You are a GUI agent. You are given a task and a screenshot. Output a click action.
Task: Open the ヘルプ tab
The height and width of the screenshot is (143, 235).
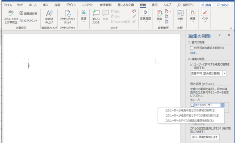pyautogui.click(x=167, y=5)
